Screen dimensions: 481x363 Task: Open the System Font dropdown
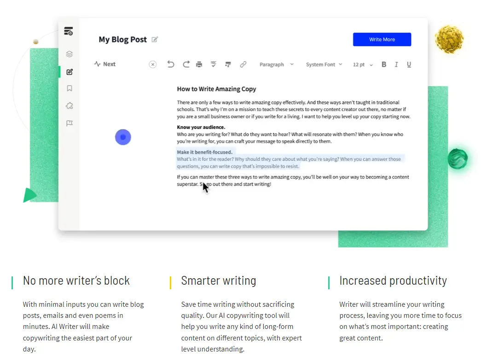[x=324, y=64]
